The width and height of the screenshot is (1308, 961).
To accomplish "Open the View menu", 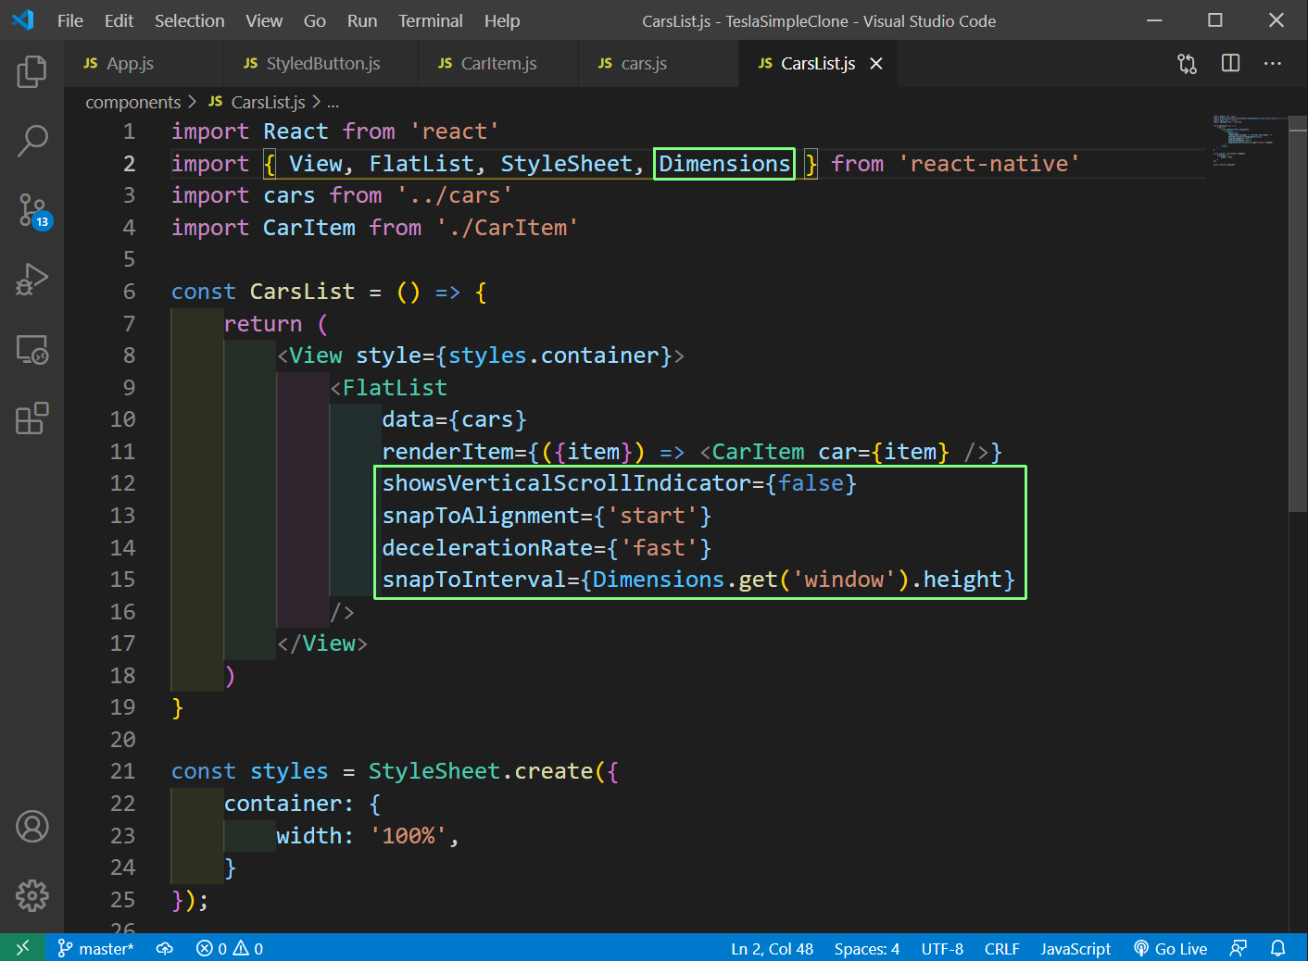I will [x=264, y=20].
